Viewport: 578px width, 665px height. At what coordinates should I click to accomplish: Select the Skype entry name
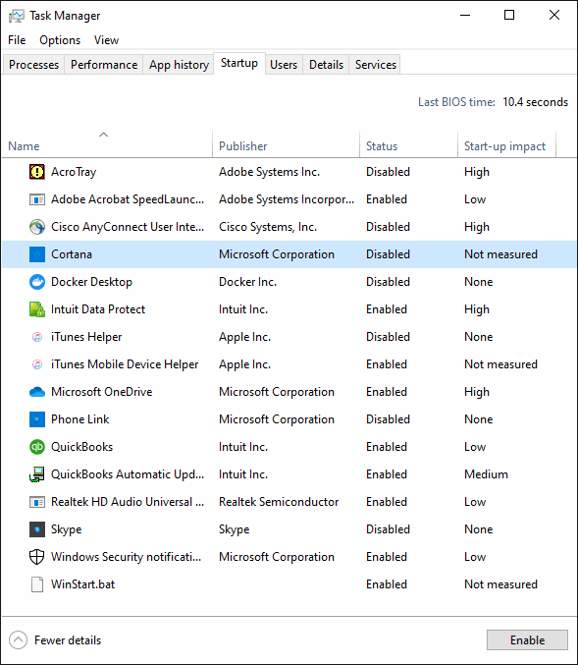coord(66,529)
